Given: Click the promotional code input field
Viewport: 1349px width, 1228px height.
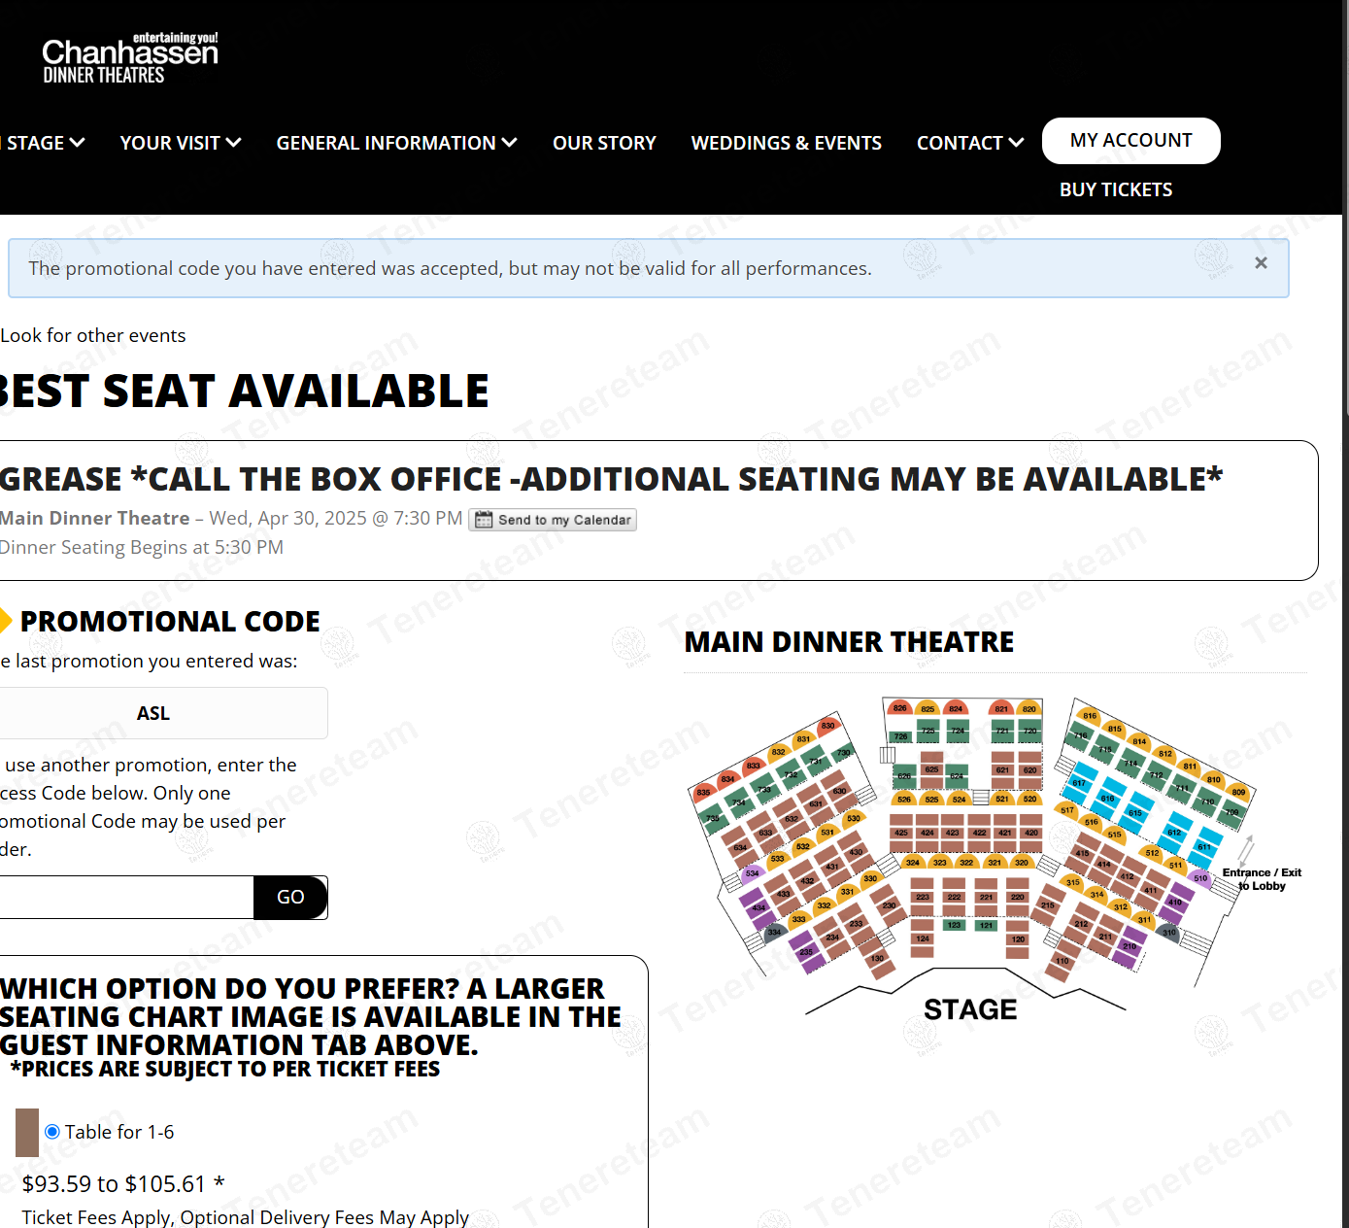Looking at the screenshot, I should pyautogui.click(x=126, y=897).
